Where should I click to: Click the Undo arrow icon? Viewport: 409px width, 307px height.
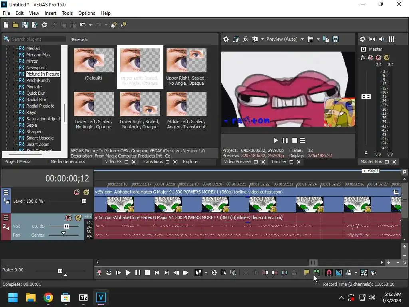point(83,25)
